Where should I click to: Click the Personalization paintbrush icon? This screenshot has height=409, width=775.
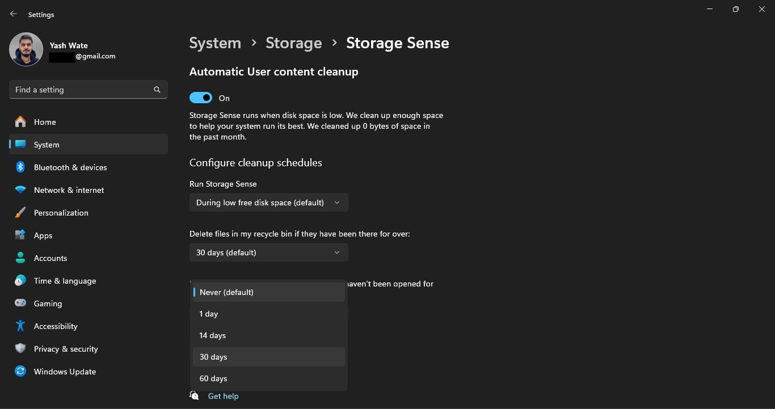pyautogui.click(x=20, y=213)
